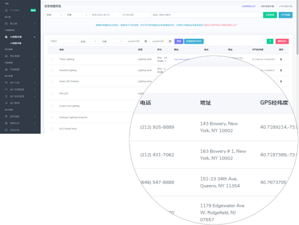Delete the Green LED Solution row via trash icon
Screen dimensions: 299x225
tap(281, 81)
